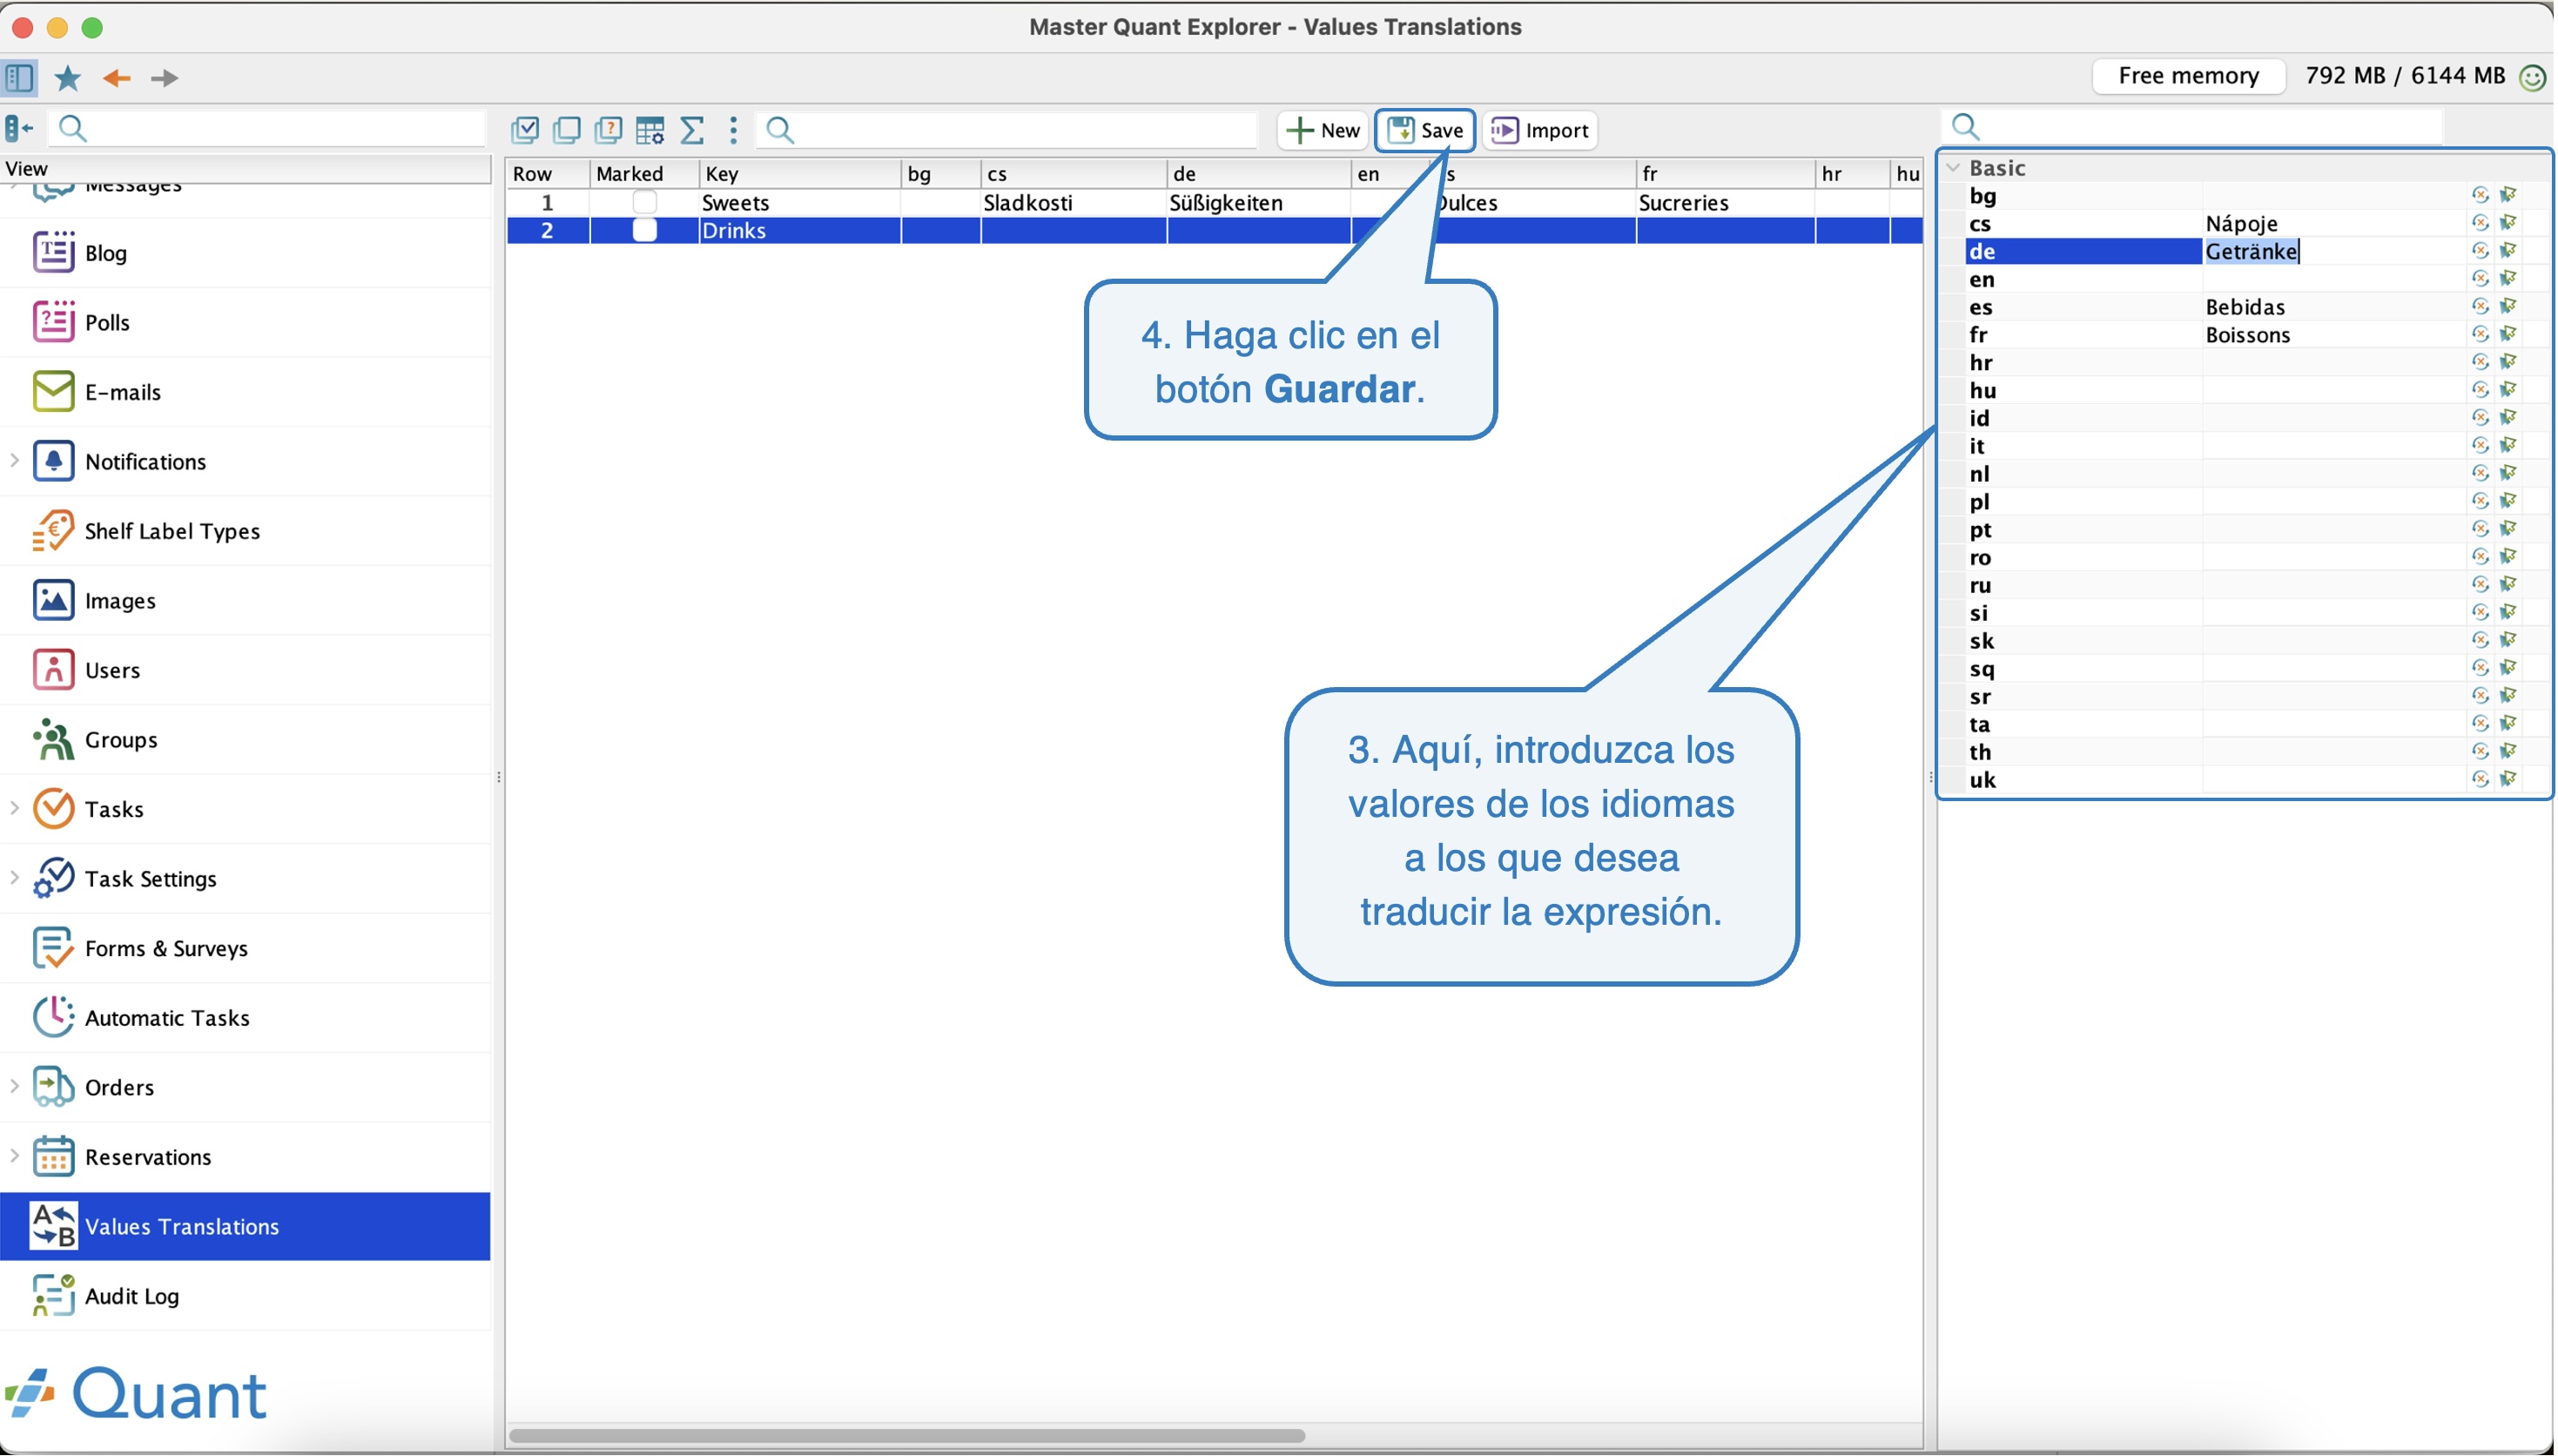This screenshot has height=1456, width=2558.
Task: Select the Sweets key cell
Action: click(x=799, y=202)
